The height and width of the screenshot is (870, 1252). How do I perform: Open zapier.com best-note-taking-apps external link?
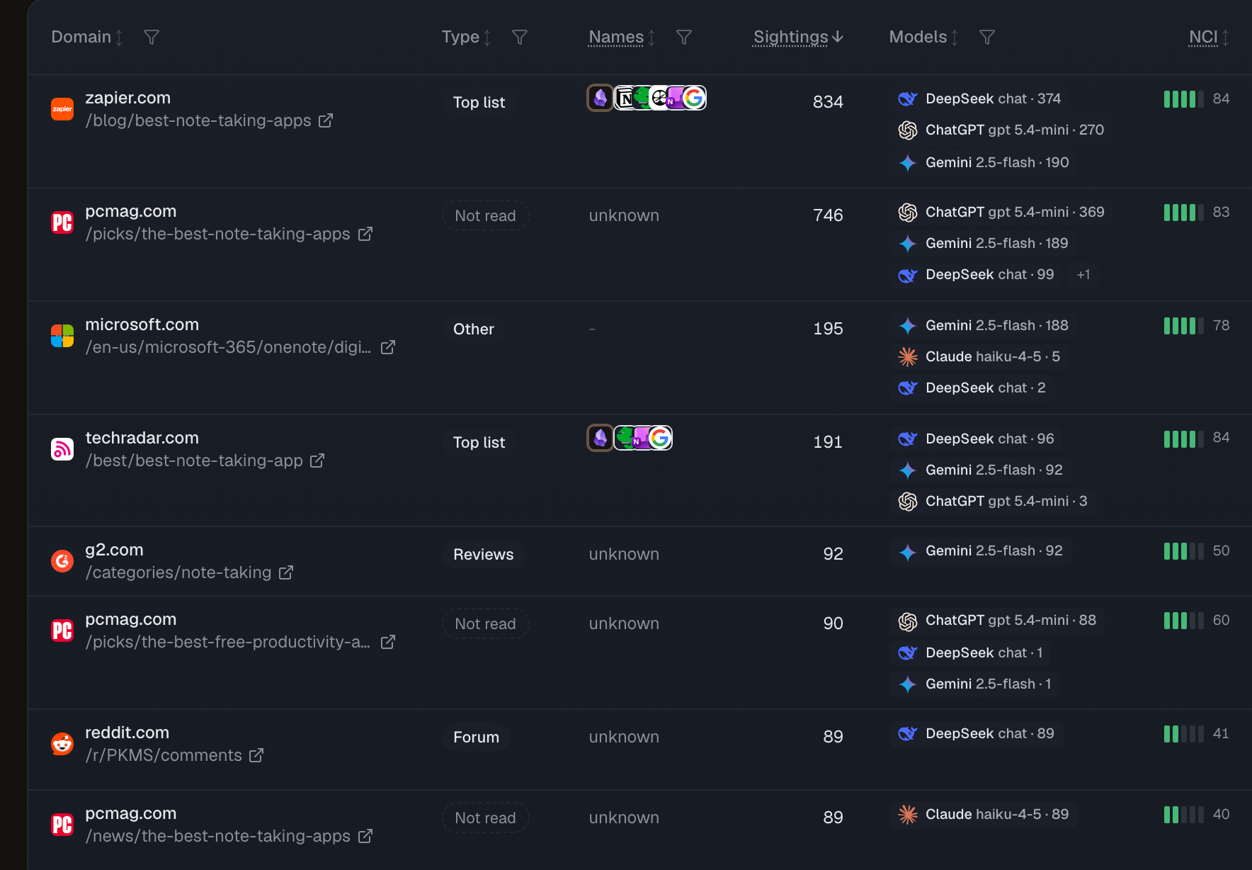(x=326, y=121)
